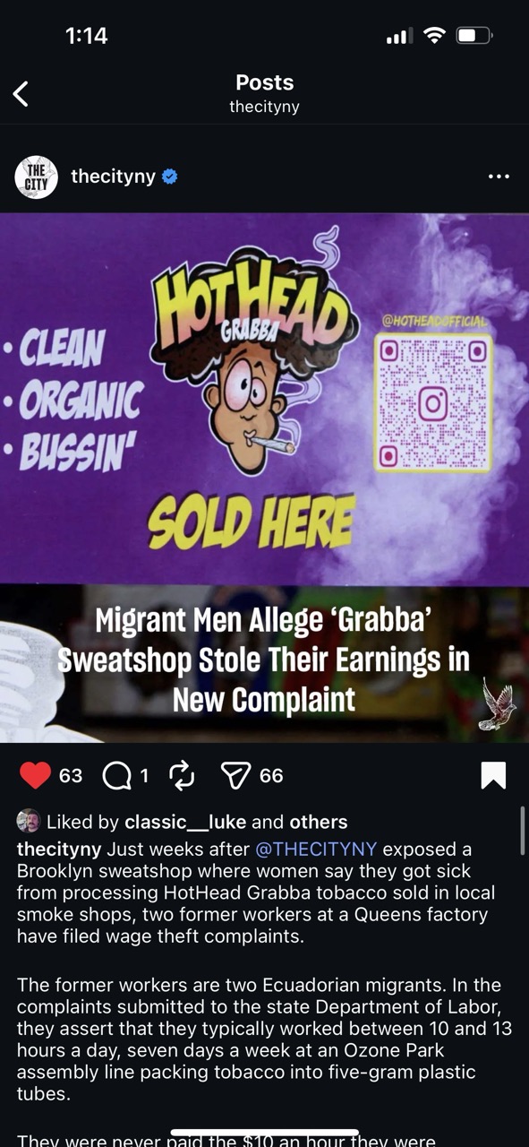The image size is (529, 1147).
Task: Go back with the arrow icon
Action: tap(21, 93)
